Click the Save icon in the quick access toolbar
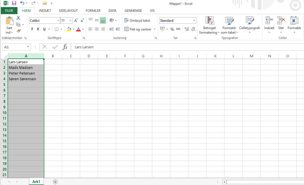 coord(14,3)
